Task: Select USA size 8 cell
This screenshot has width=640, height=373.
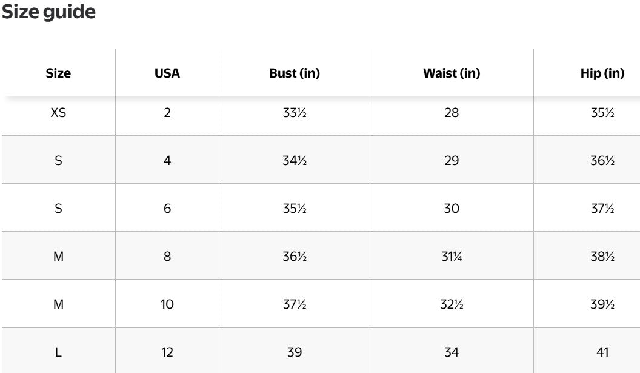Action: click(x=167, y=257)
